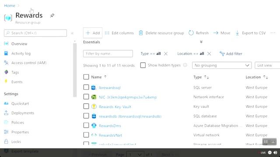Screen dimensions: 280x157
Task: Open the more options ellipsis in toolbar
Action: coord(273,33)
